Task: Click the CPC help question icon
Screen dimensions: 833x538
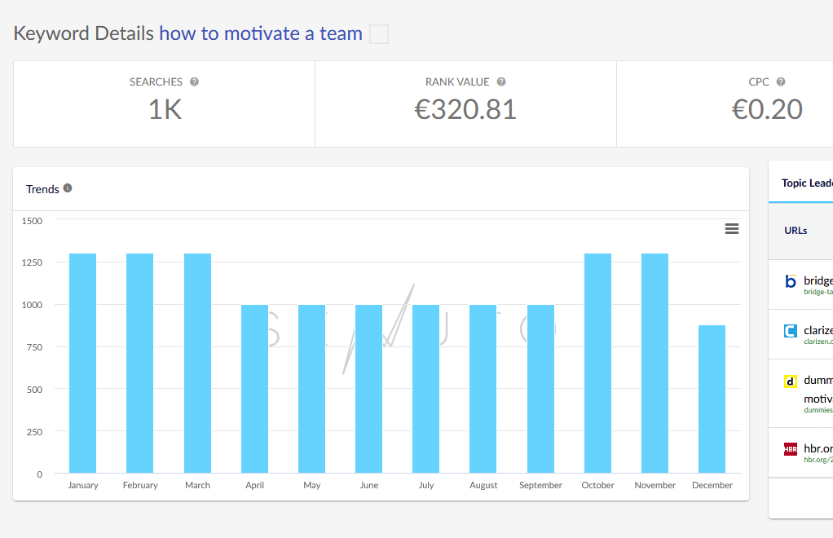Action: coord(781,82)
